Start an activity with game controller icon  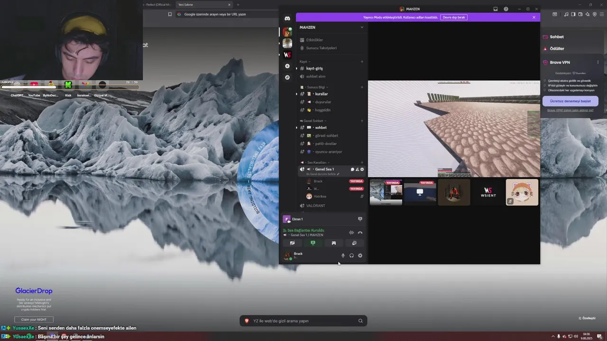[333, 243]
